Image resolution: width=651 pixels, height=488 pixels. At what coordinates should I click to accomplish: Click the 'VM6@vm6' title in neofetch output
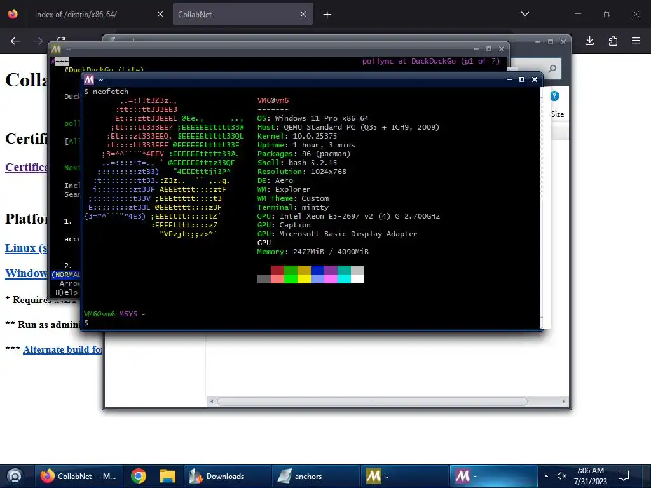pyautogui.click(x=273, y=100)
